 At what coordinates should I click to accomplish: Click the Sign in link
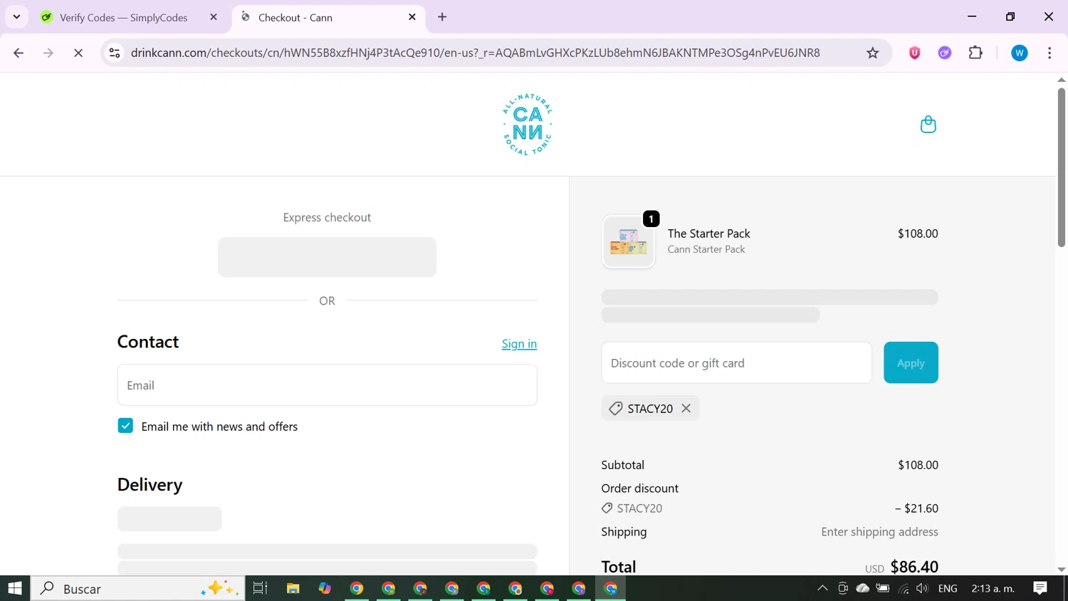519,344
